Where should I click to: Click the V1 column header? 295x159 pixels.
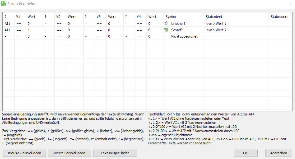[20, 17]
